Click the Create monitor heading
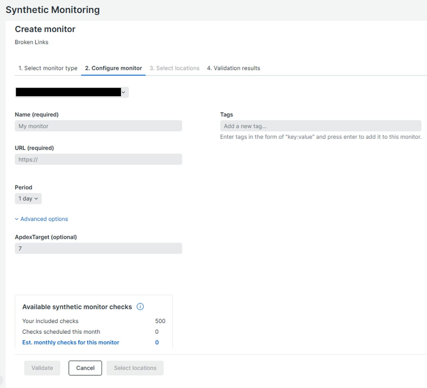The image size is (427, 388). 45,29
